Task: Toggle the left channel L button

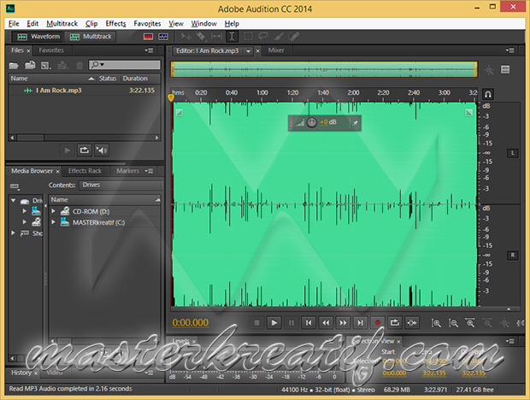Action: click(513, 153)
